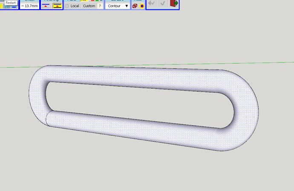Select the thin finishing option icon
The height and width of the screenshot is (191, 294).
click(x=46, y=6)
